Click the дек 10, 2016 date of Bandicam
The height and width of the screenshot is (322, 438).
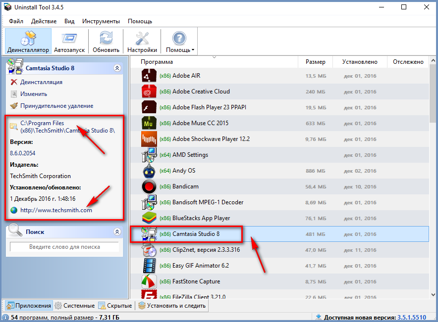(360, 187)
